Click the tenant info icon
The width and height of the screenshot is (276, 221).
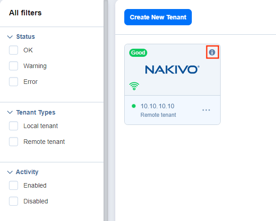point(212,52)
